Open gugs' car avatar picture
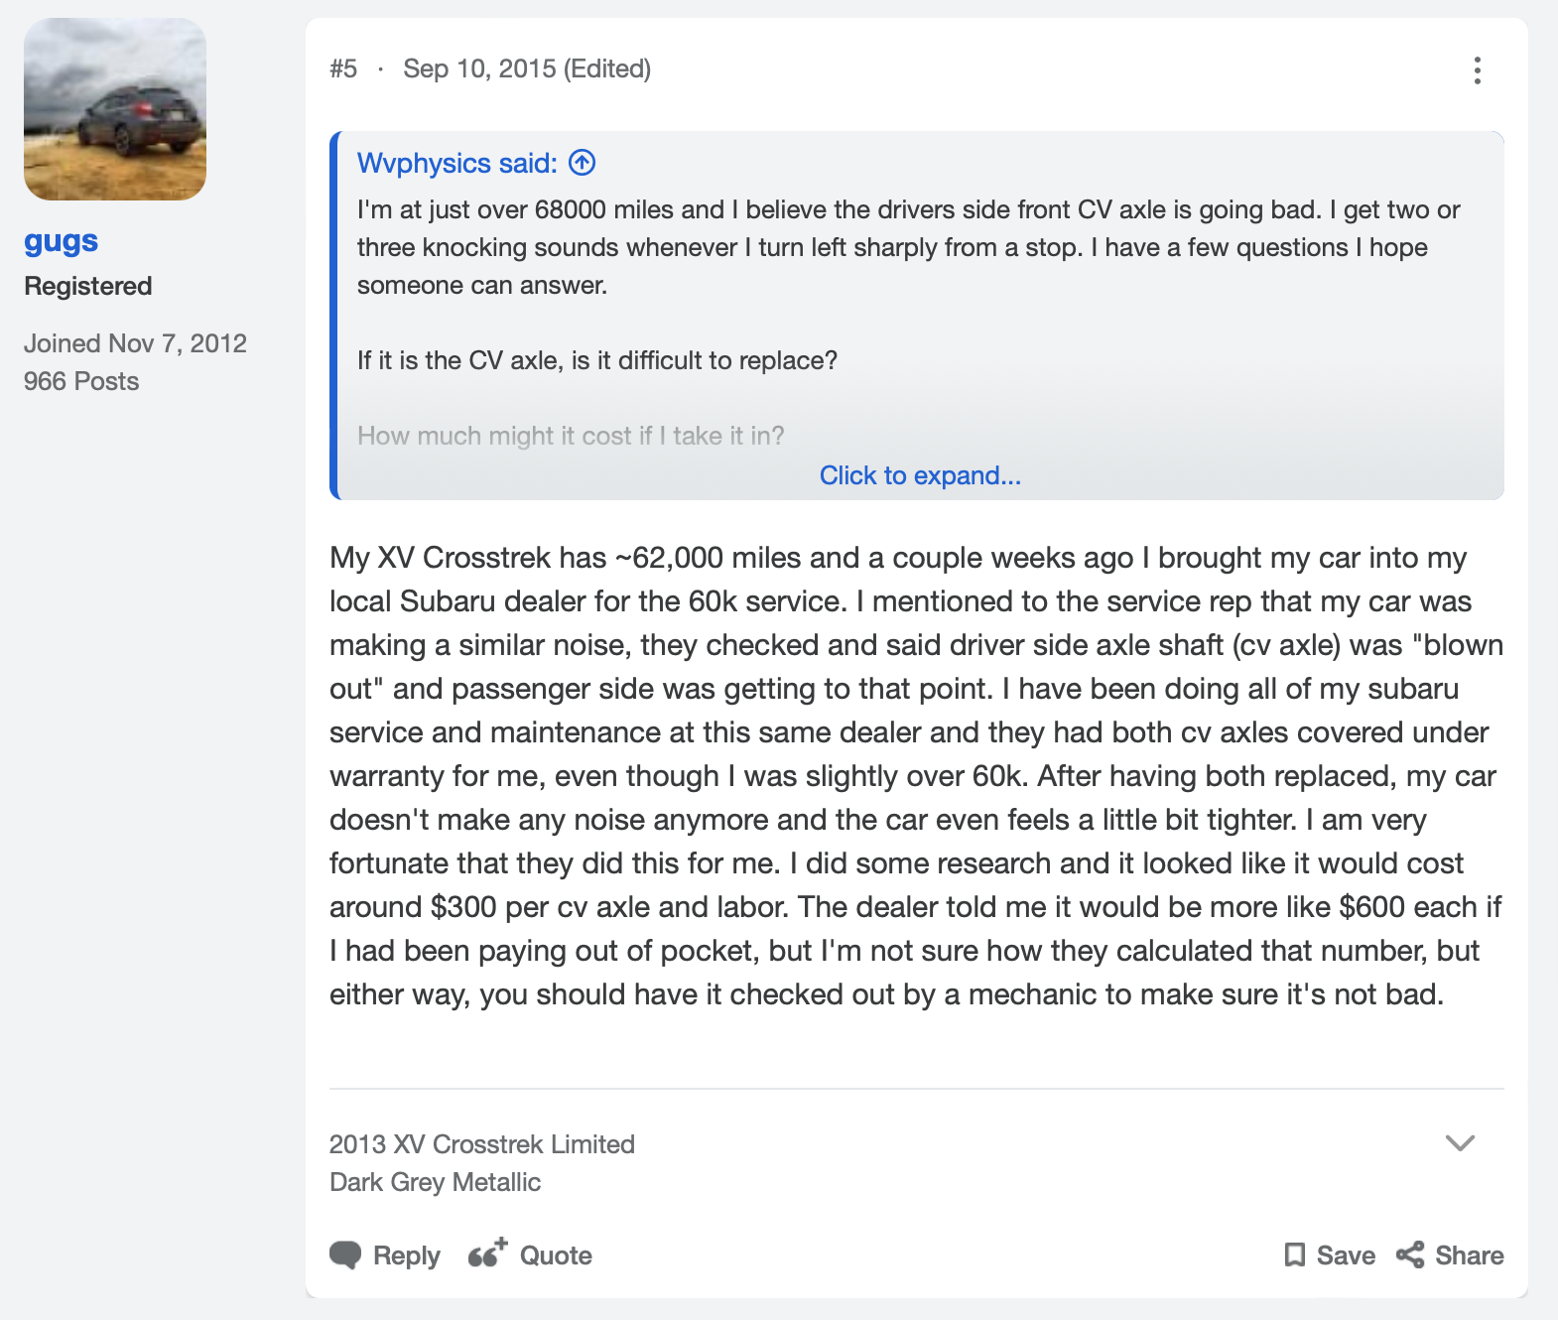This screenshot has height=1320, width=1558. (115, 109)
